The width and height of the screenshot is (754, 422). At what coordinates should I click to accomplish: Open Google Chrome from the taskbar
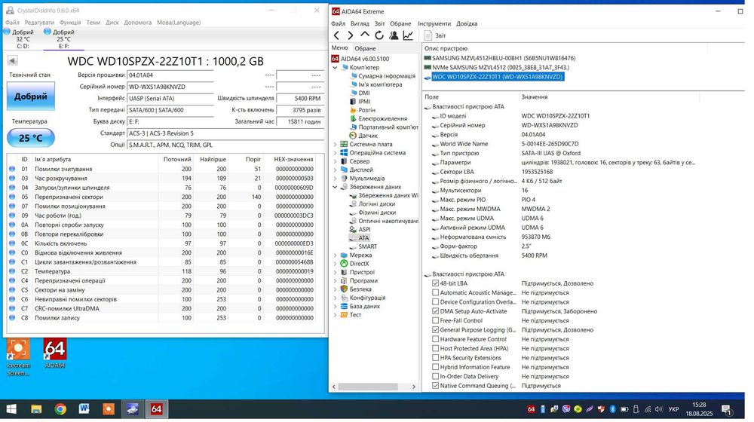point(60,409)
